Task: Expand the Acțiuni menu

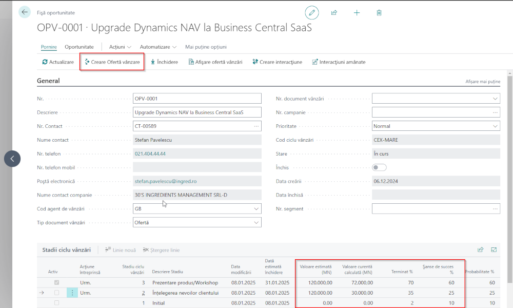Action: tap(120, 47)
